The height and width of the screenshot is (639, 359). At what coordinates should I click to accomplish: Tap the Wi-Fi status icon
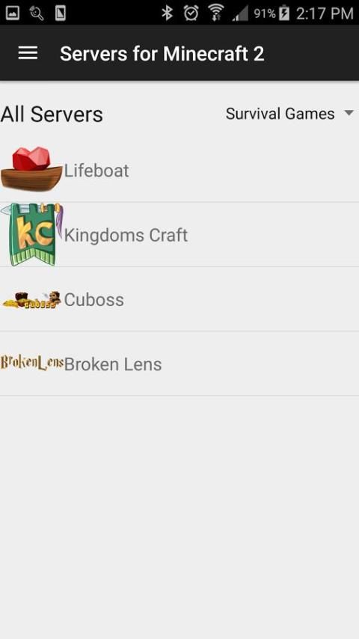pyautogui.click(x=216, y=13)
